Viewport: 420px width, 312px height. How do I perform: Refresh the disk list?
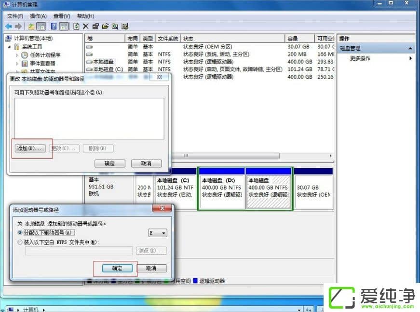(x=77, y=27)
